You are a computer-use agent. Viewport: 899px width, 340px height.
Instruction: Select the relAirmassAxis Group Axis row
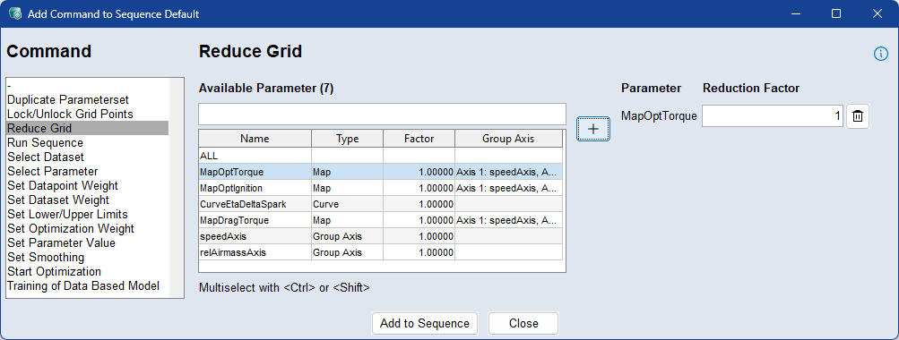tap(381, 251)
